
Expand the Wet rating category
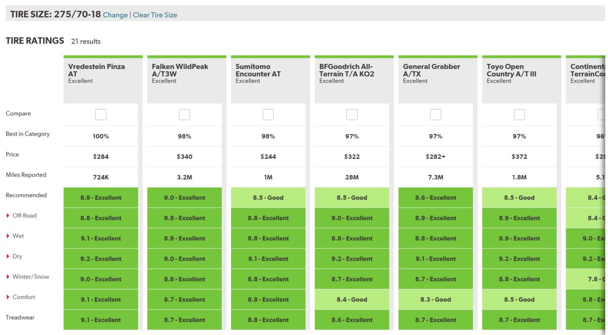coord(15,236)
